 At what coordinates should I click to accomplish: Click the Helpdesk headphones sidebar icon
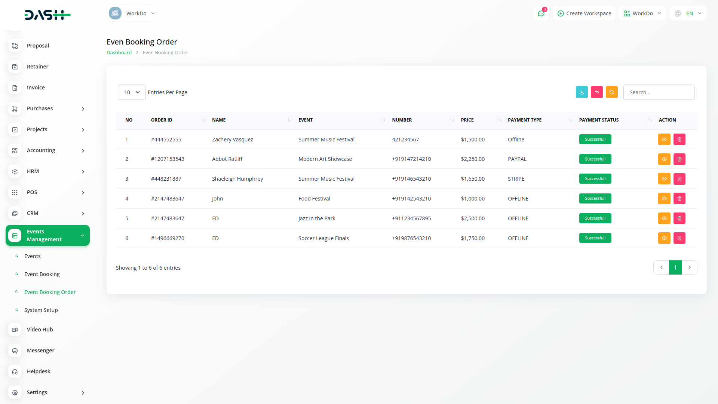click(x=15, y=371)
